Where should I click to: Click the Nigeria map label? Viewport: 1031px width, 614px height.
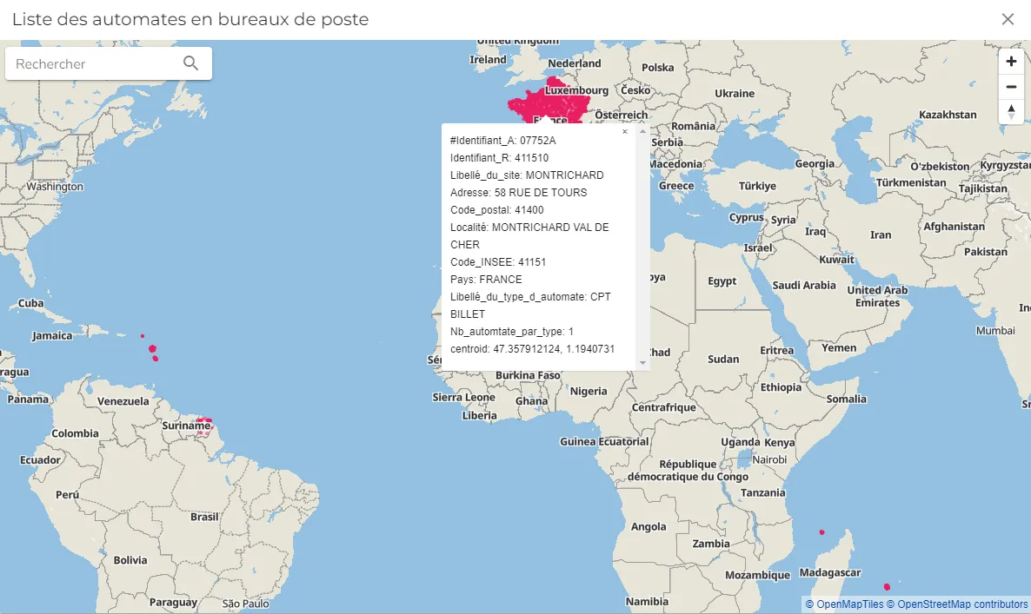click(x=589, y=391)
